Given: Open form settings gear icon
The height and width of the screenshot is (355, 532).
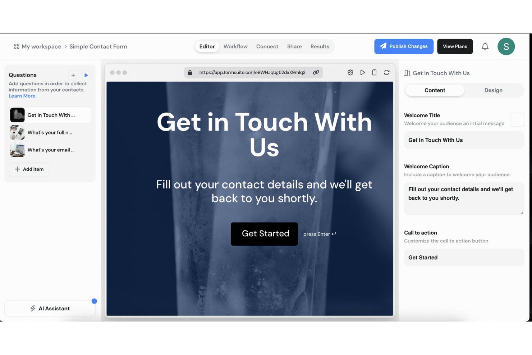Looking at the screenshot, I should click(350, 72).
